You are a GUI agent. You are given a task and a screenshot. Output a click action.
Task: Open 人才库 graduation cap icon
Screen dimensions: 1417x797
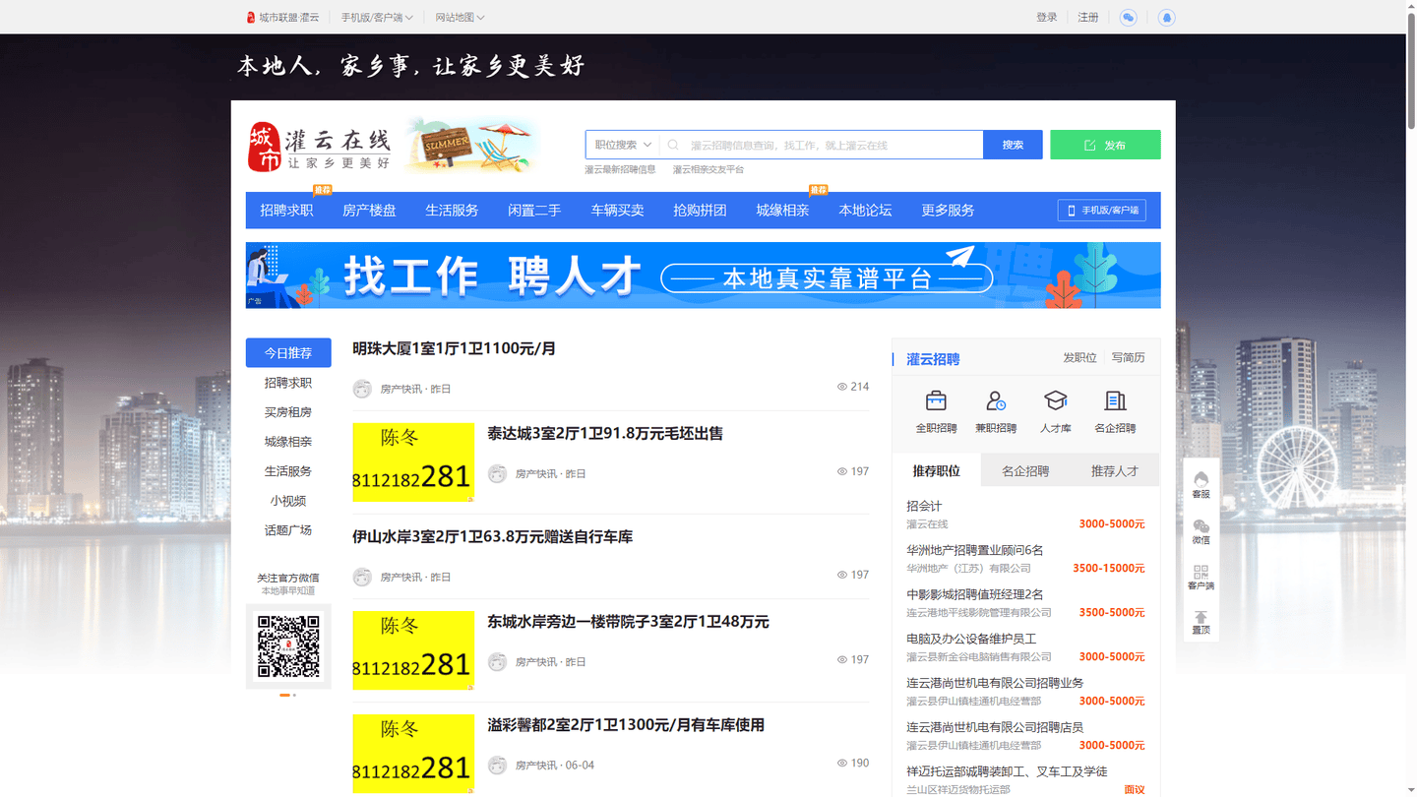1056,401
